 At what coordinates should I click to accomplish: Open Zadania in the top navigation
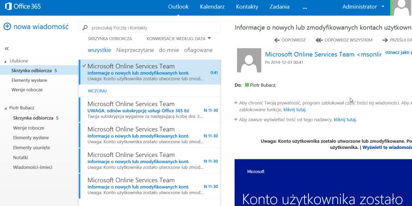click(280, 7)
